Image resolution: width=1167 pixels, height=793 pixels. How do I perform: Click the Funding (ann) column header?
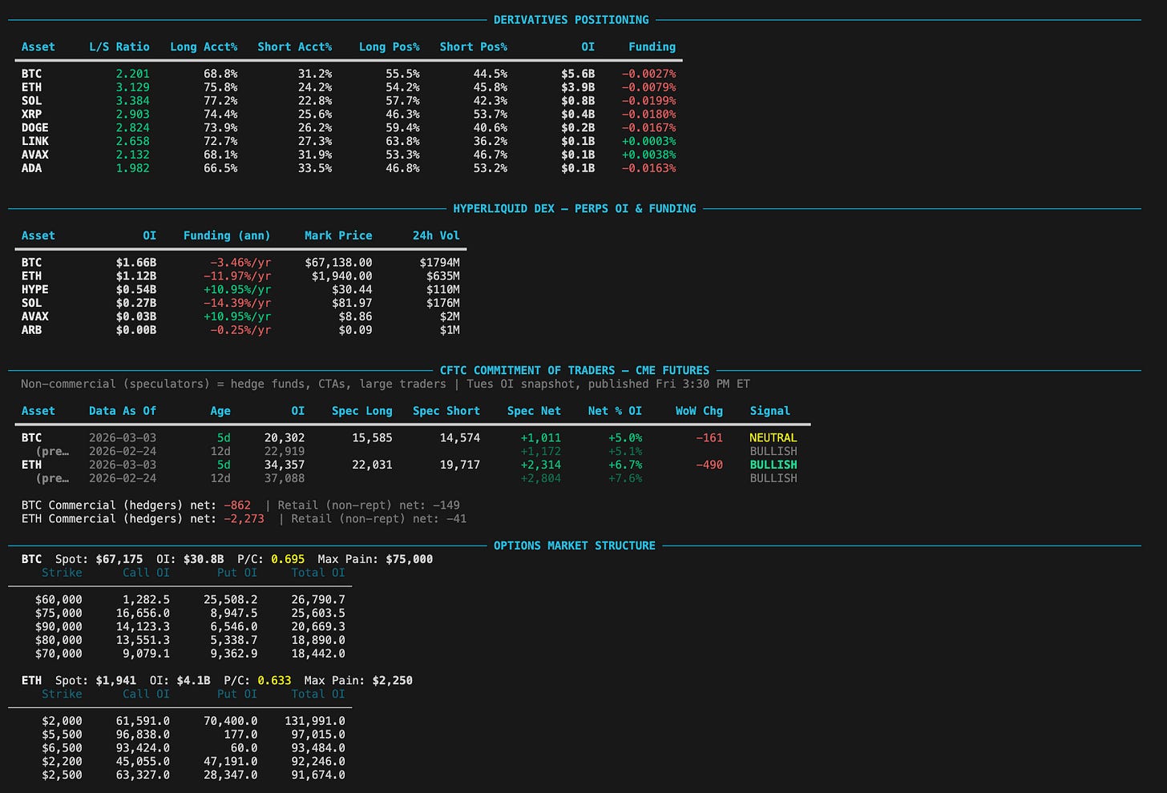(227, 235)
